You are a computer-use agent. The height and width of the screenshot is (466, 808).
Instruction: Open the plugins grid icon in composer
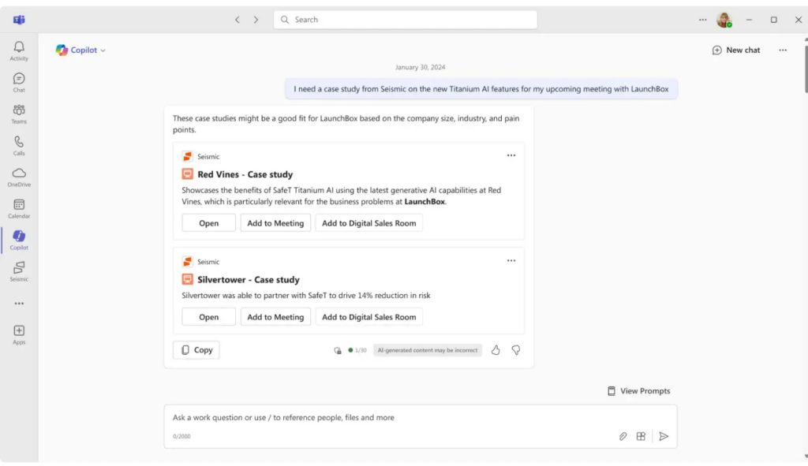[x=642, y=436]
